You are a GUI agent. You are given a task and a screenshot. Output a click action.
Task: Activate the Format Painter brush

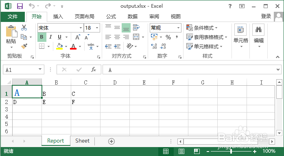click(24, 46)
